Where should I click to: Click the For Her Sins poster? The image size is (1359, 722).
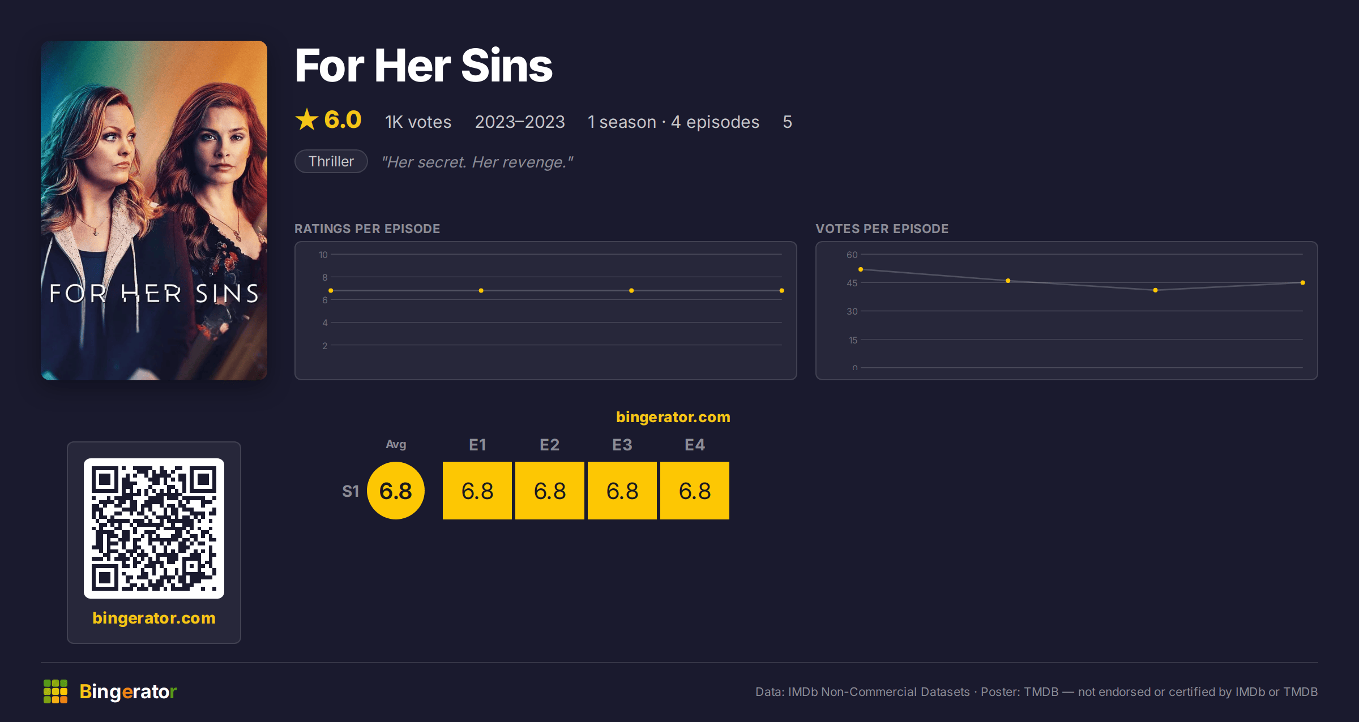154,210
